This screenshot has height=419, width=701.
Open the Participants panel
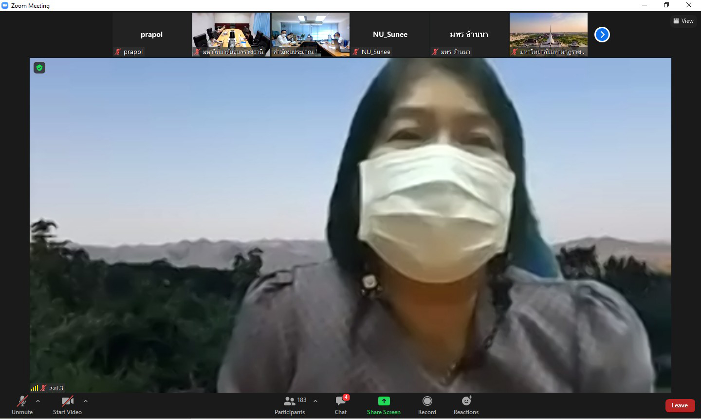(x=290, y=405)
